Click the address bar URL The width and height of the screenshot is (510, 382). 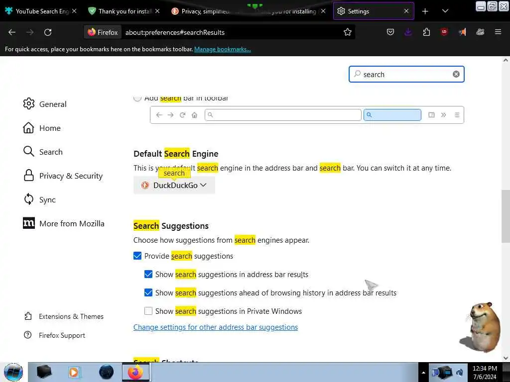coord(175,32)
